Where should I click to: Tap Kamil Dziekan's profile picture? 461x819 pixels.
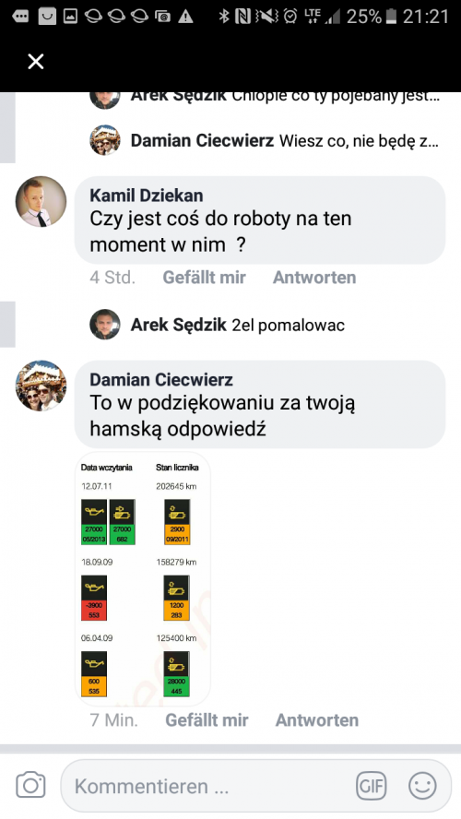pos(41,202)
